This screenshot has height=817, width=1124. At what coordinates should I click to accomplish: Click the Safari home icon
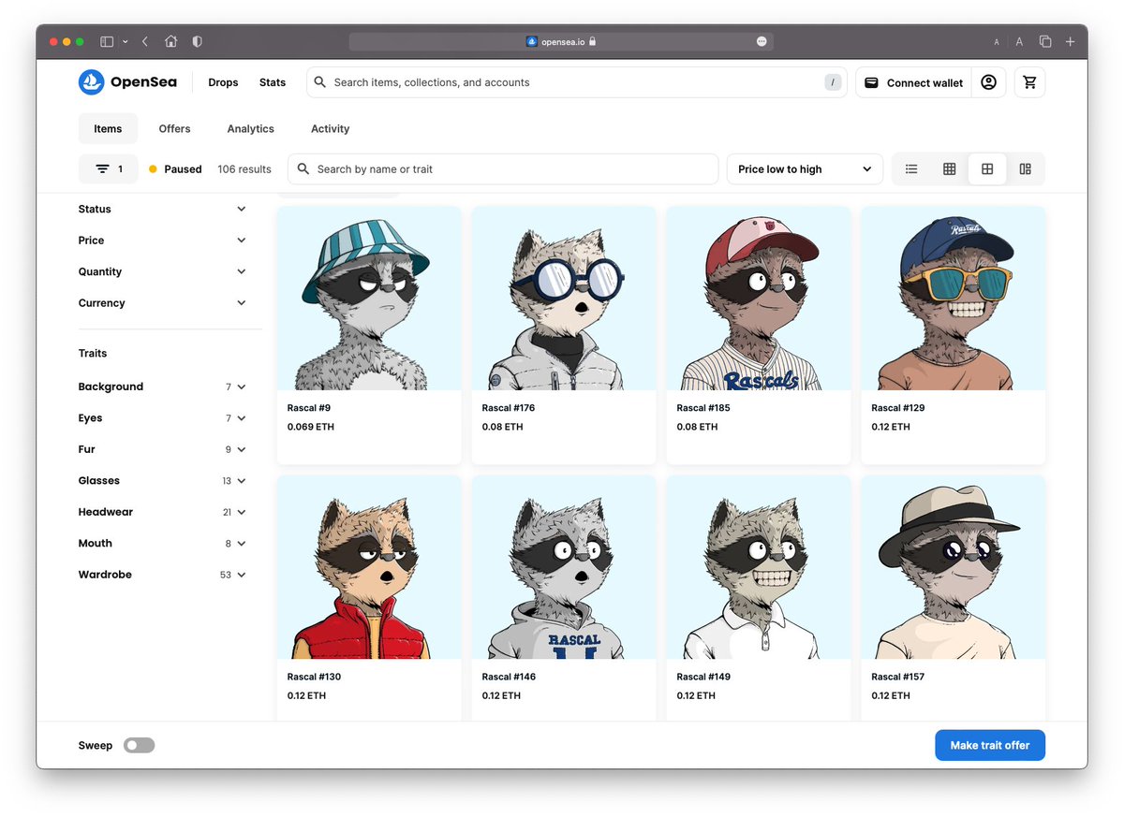click(170, 41)
